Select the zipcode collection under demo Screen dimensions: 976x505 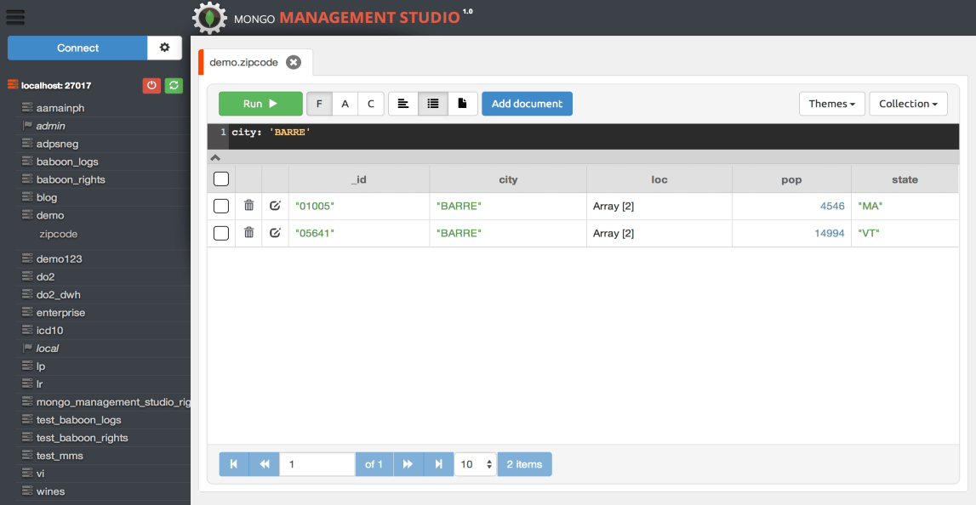(x=58, y=234)
